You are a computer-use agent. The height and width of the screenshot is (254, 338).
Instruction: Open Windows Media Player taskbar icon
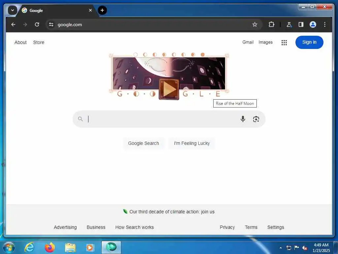(90, 248)
